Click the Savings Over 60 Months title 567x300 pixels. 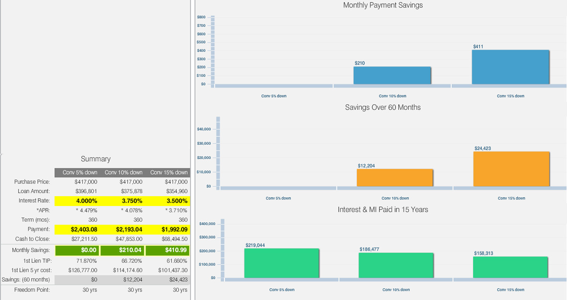point(383,108)
